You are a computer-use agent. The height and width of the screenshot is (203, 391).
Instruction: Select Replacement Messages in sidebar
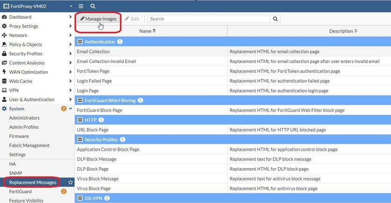[33, 183]
